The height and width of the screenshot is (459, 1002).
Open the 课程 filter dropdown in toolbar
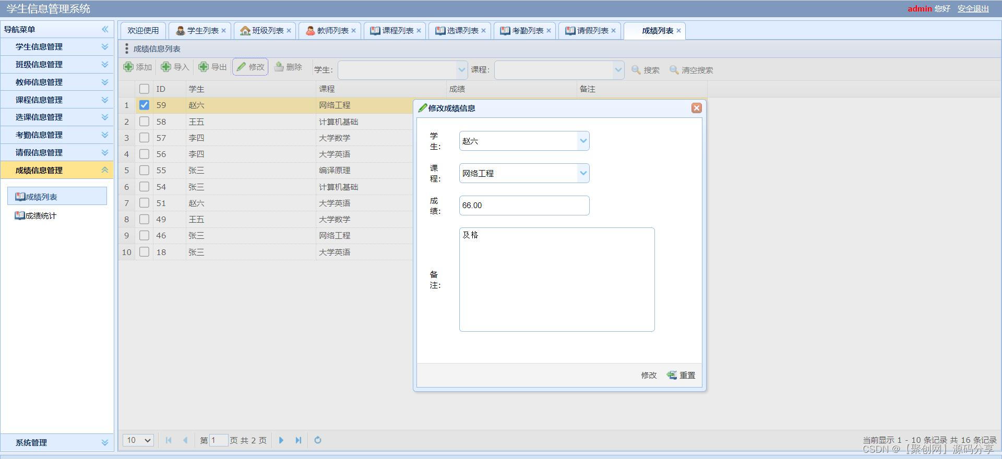pyautogui.click(x=618, y=70)
